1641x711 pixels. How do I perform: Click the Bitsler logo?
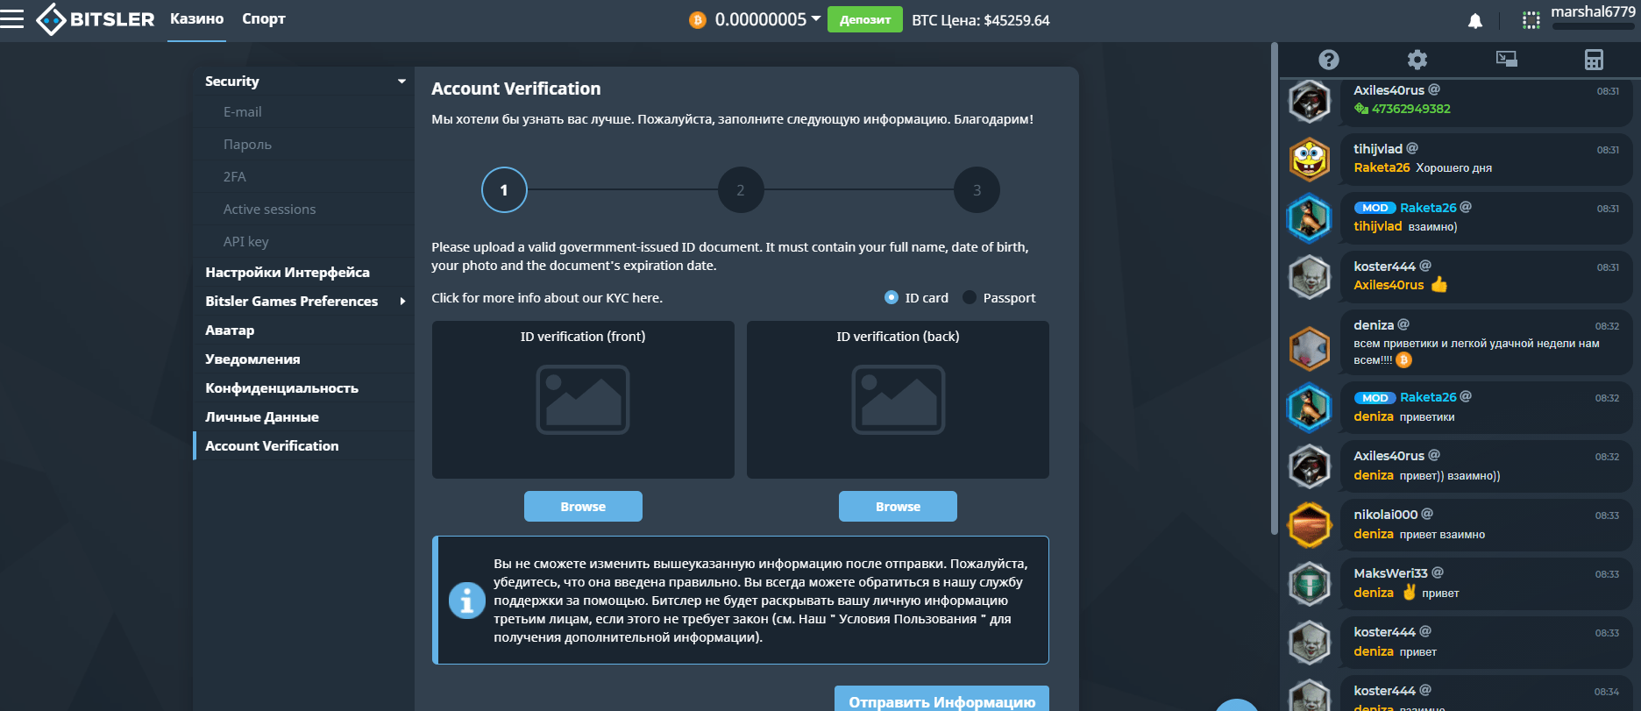tap(96, 19)
